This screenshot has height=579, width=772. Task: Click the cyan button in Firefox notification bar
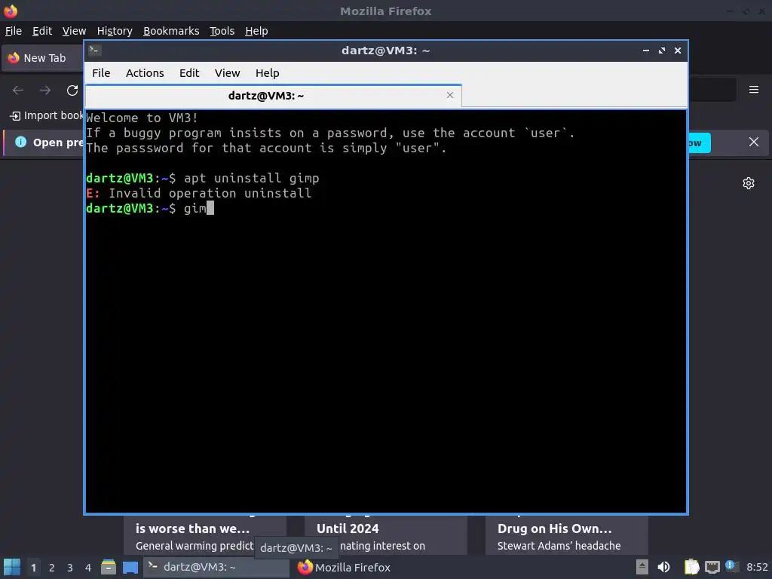pos(700,142)
